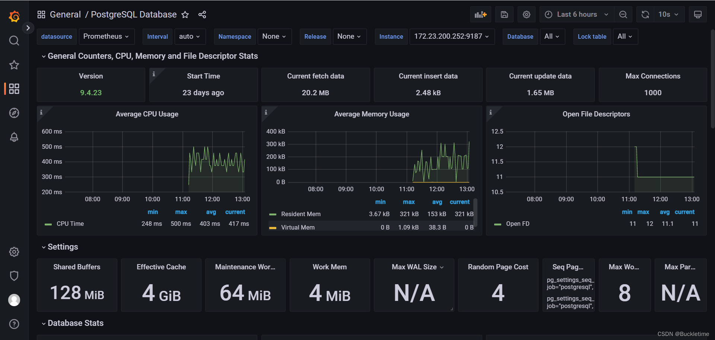Open dashboard settings gear in toolbar

[x=526, y=15]
